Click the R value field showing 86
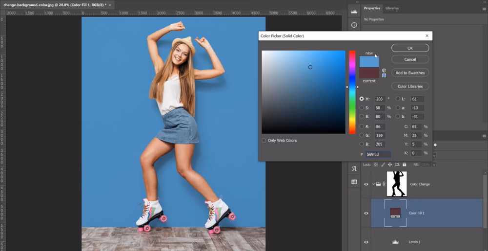The width and height of the screenshot is (488, 251). coord(380,126)
